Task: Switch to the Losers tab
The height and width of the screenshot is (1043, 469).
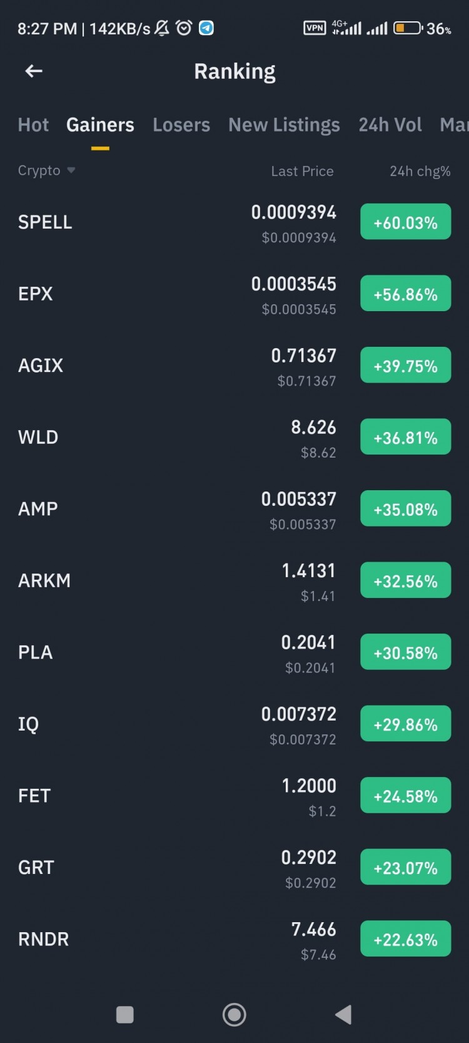Action: coord(181,125)
